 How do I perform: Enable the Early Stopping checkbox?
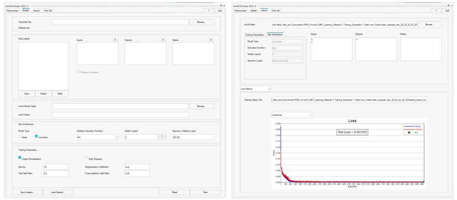click(86, 158)
